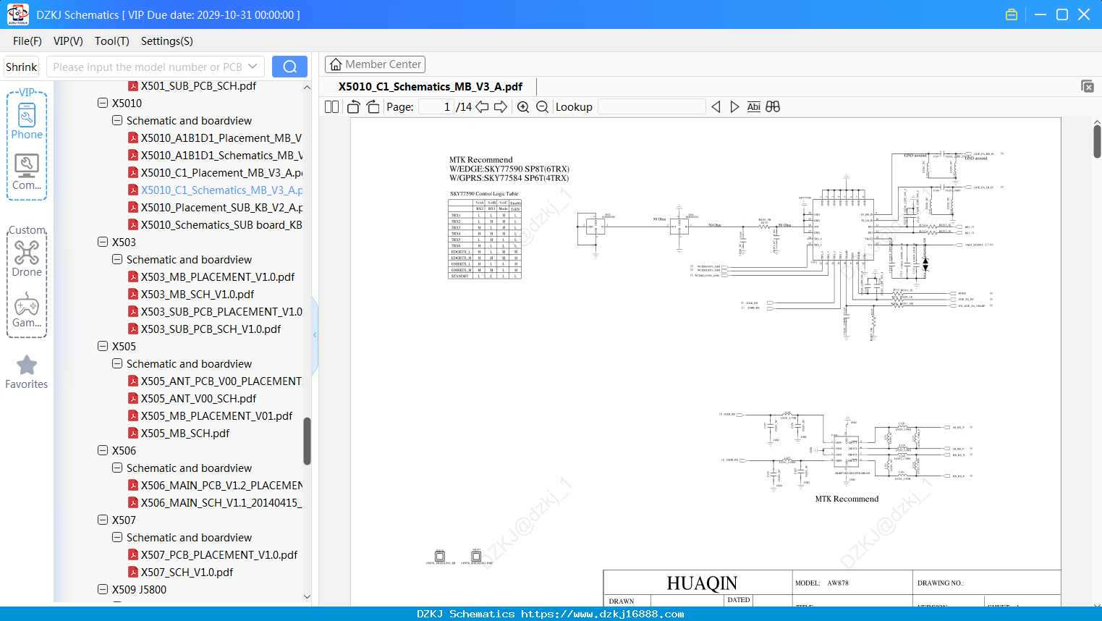Screen dimensions: 1102x621
Task: Collapse the X509 J5800 tree node
Action: (x=103, y=589)
